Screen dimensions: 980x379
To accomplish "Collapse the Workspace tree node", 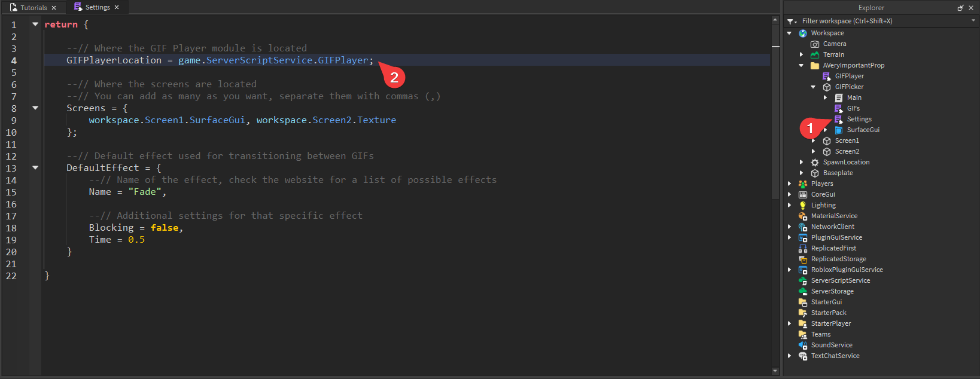I will coord(790,33).
